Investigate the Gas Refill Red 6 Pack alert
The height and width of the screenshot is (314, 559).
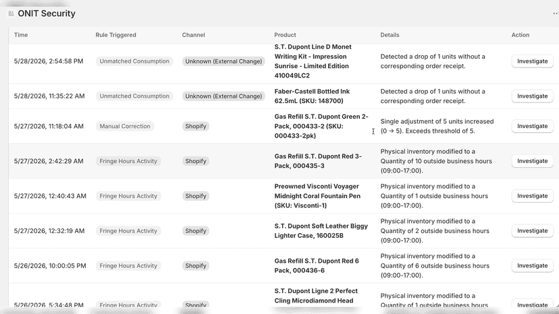point(532,265)
